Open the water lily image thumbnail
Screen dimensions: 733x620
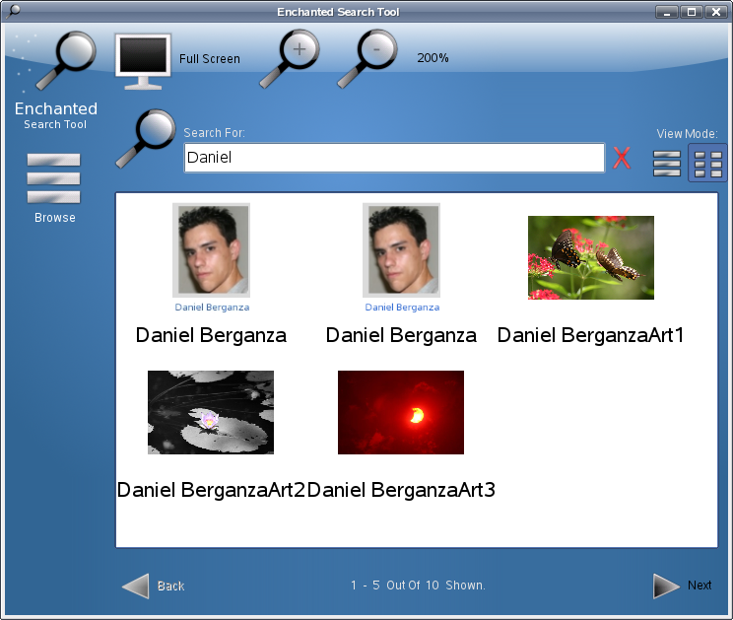[x=211, y=412]
